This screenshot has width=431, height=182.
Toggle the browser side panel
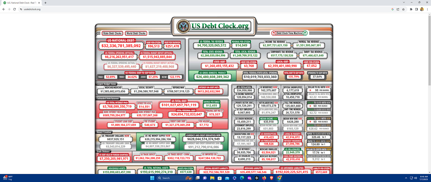point(416,9)
